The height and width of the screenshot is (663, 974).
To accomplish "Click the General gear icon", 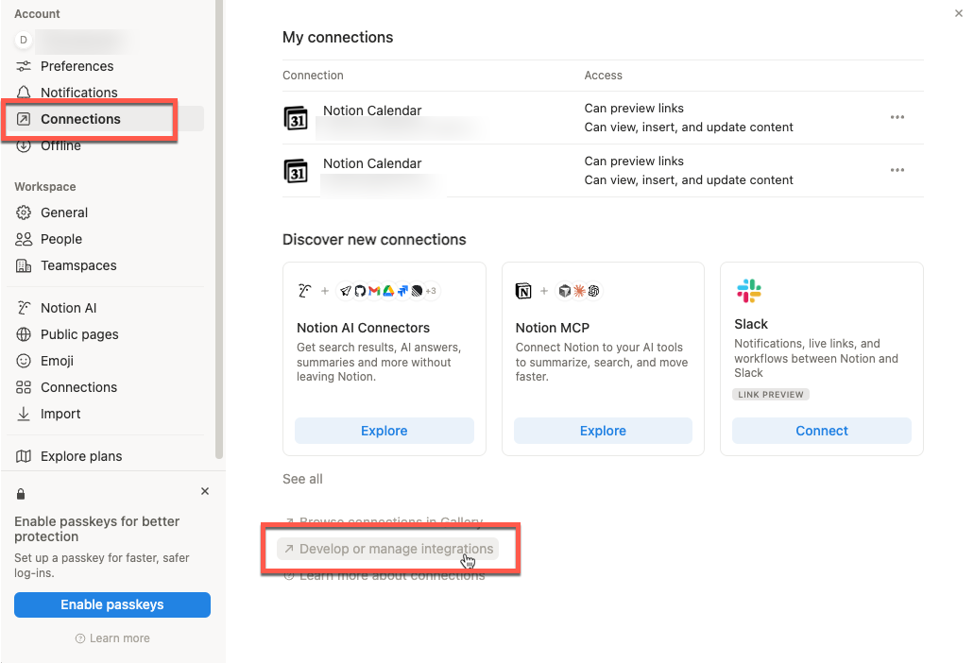I will coord(24,212).
